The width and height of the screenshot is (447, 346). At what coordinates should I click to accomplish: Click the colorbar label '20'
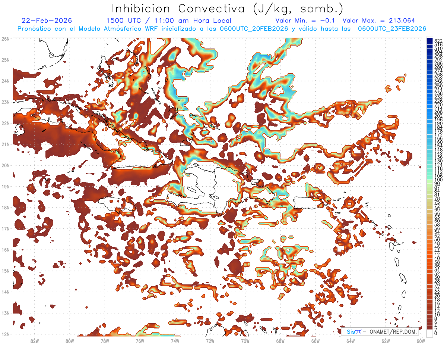point(437,296)
